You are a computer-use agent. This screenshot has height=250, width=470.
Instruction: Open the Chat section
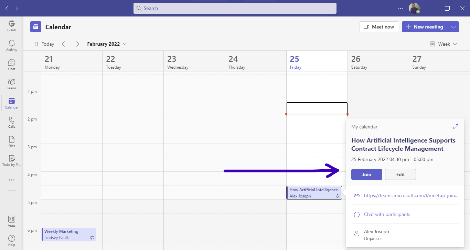tap(11, 64)
